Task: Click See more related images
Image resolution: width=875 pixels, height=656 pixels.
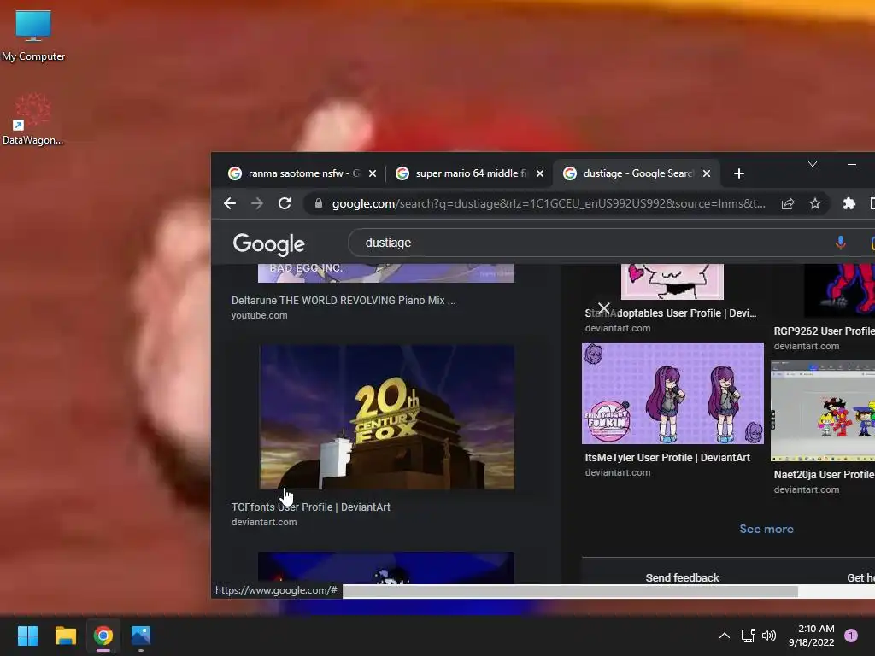Action: 766,529
